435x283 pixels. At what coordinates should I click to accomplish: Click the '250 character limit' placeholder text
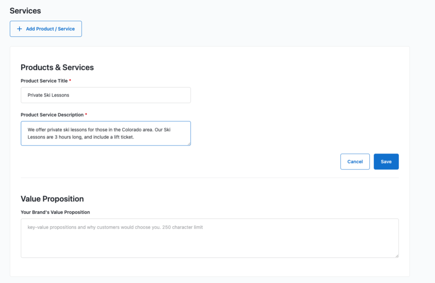[x=182, y=227]
